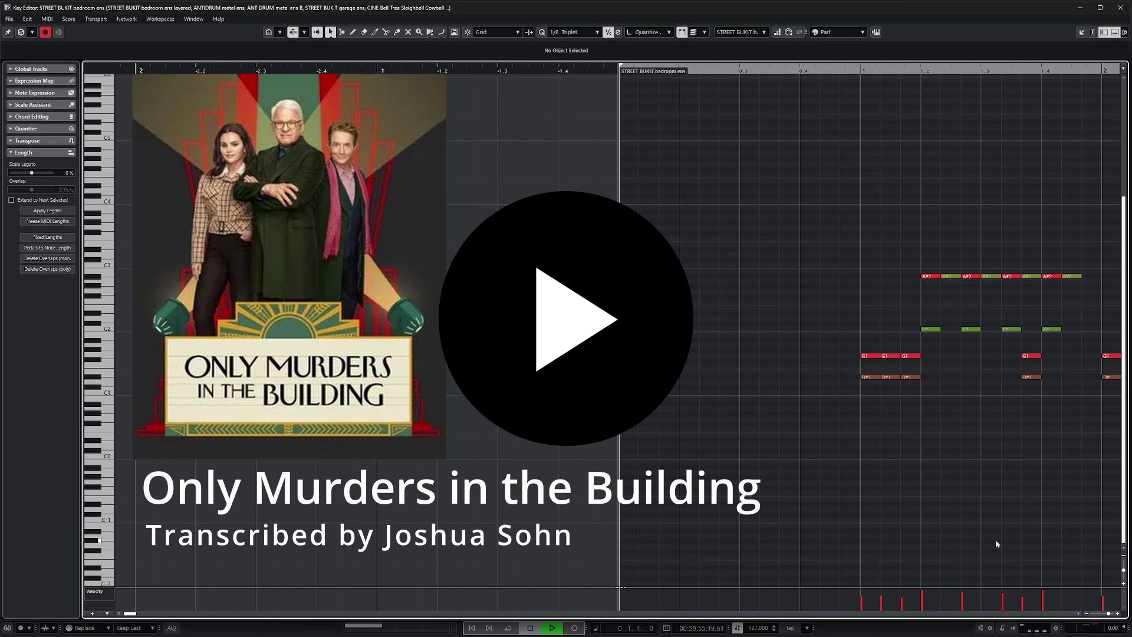Pick the Mute tool (X icon)

408,32
